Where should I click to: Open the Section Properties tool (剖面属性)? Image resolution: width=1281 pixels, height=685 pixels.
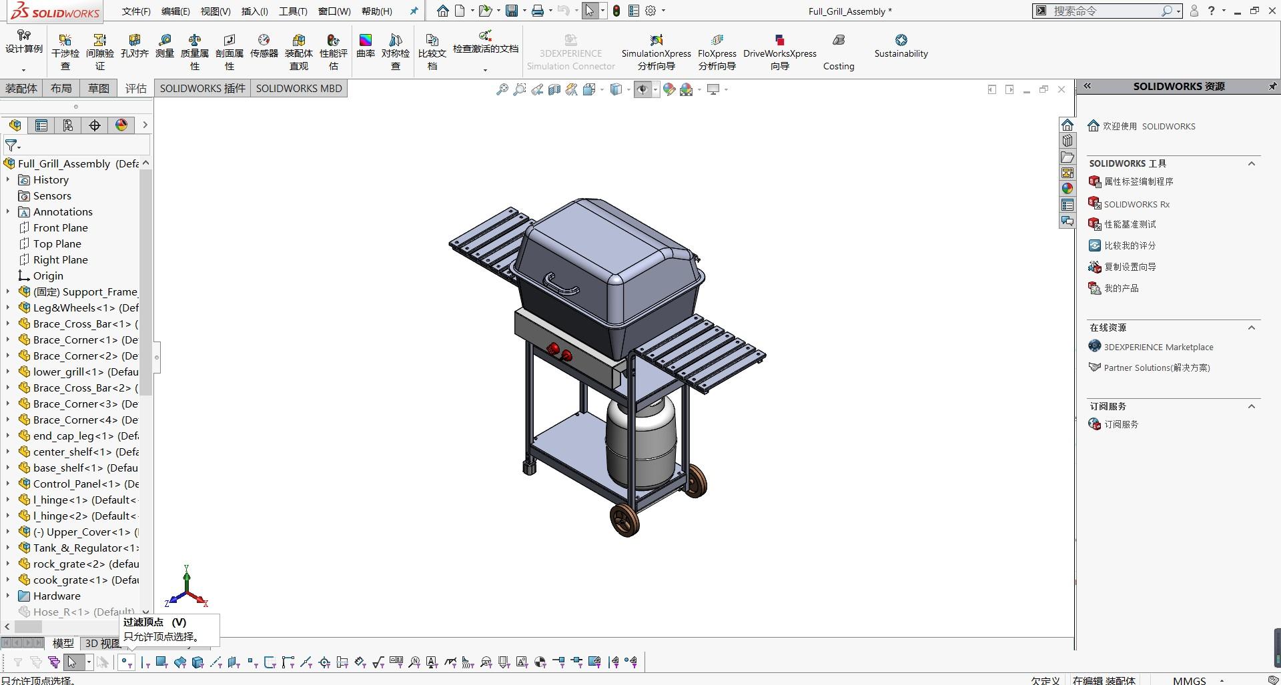(x=230, y=51)
